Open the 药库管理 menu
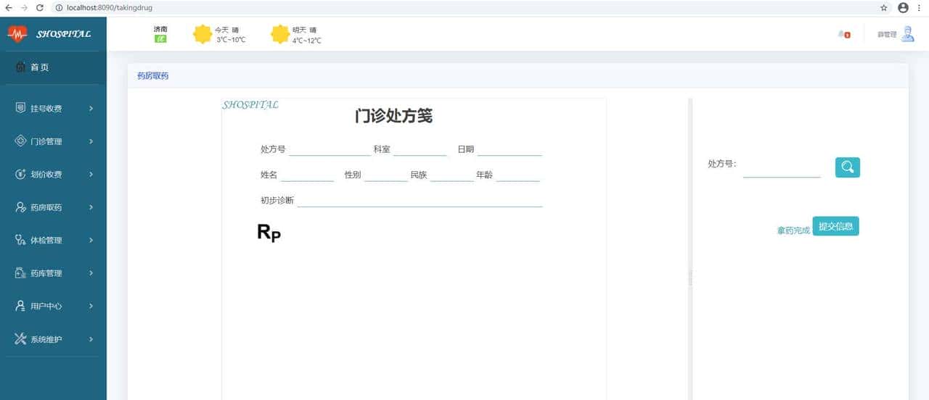 click(x=54, y=273)
